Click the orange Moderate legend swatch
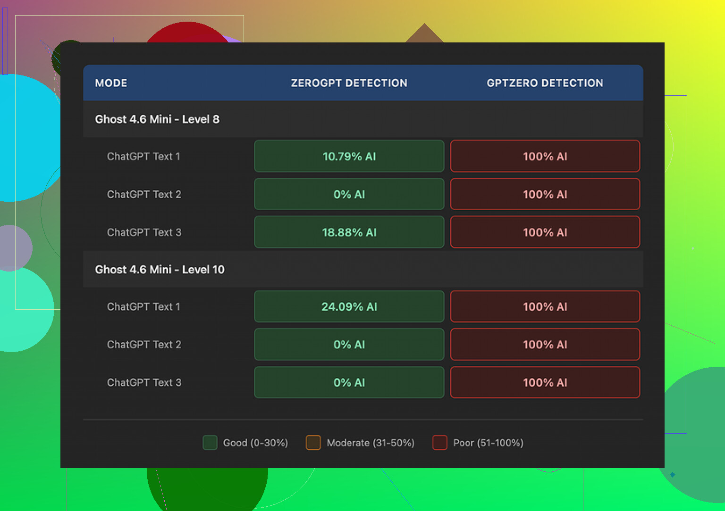The width and height of the screenshot is (725, 511). tap(313, 443)
